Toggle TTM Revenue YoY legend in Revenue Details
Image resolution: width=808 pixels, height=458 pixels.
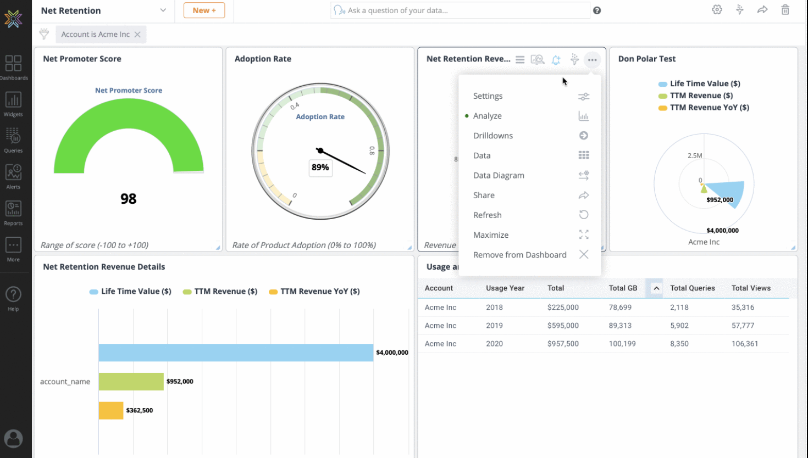314,292
